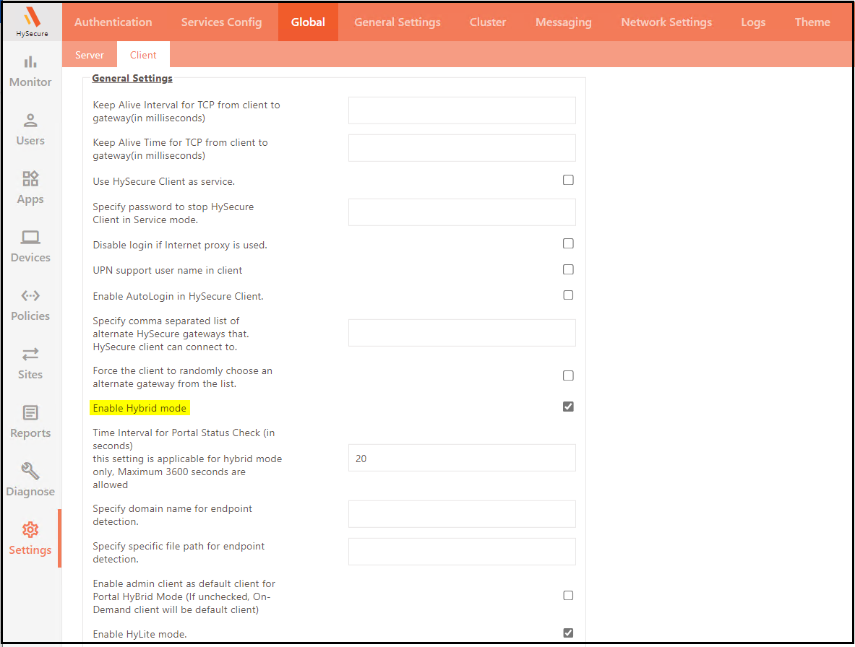Click the highlighted Enable Hybrid mode label

point(139,408)
